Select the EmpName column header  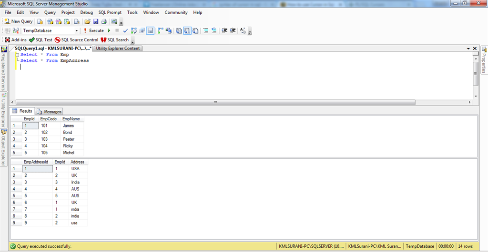[72, 119]
